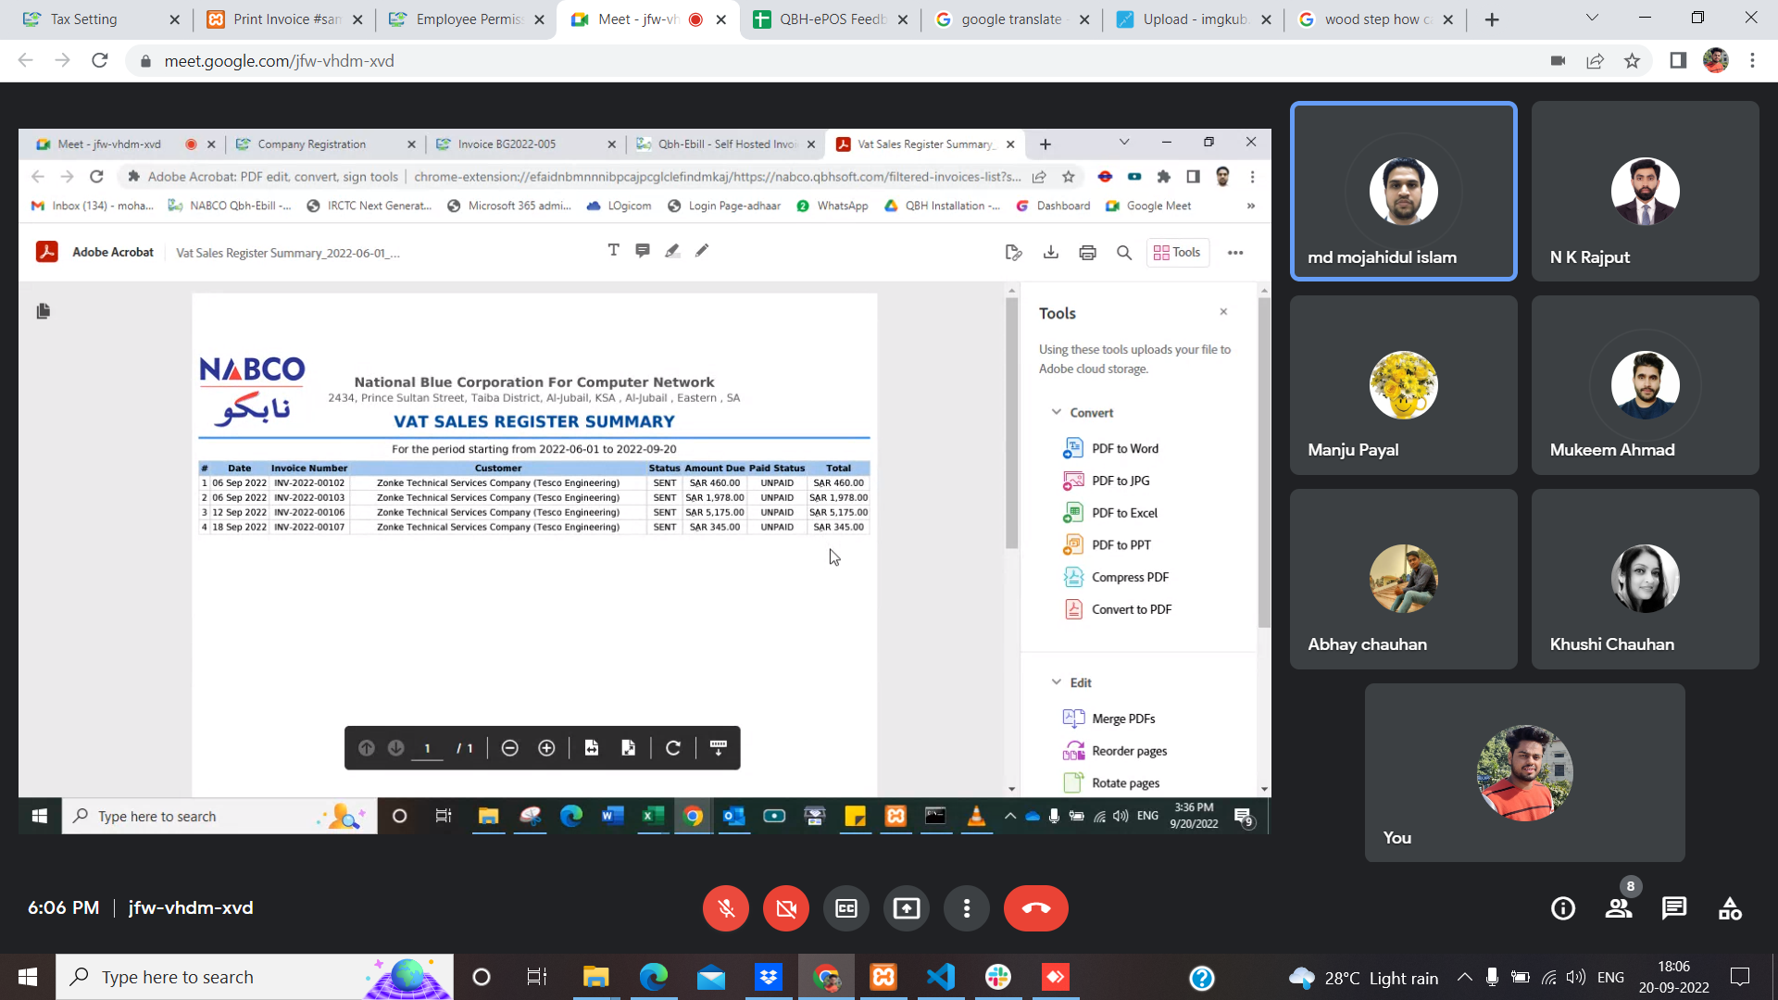Image resolution: width=1778 pixels, height=1000 pixels.
Task: Click the PDF viewer vertical scrollbar
Action: pyautogui.click(x=1011, y=424)
